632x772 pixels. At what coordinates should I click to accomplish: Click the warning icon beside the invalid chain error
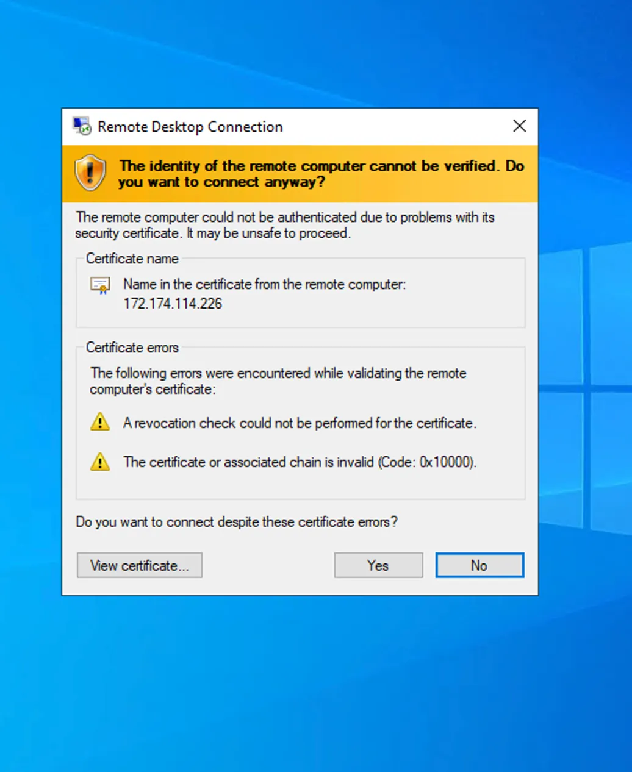click(100, 462)
